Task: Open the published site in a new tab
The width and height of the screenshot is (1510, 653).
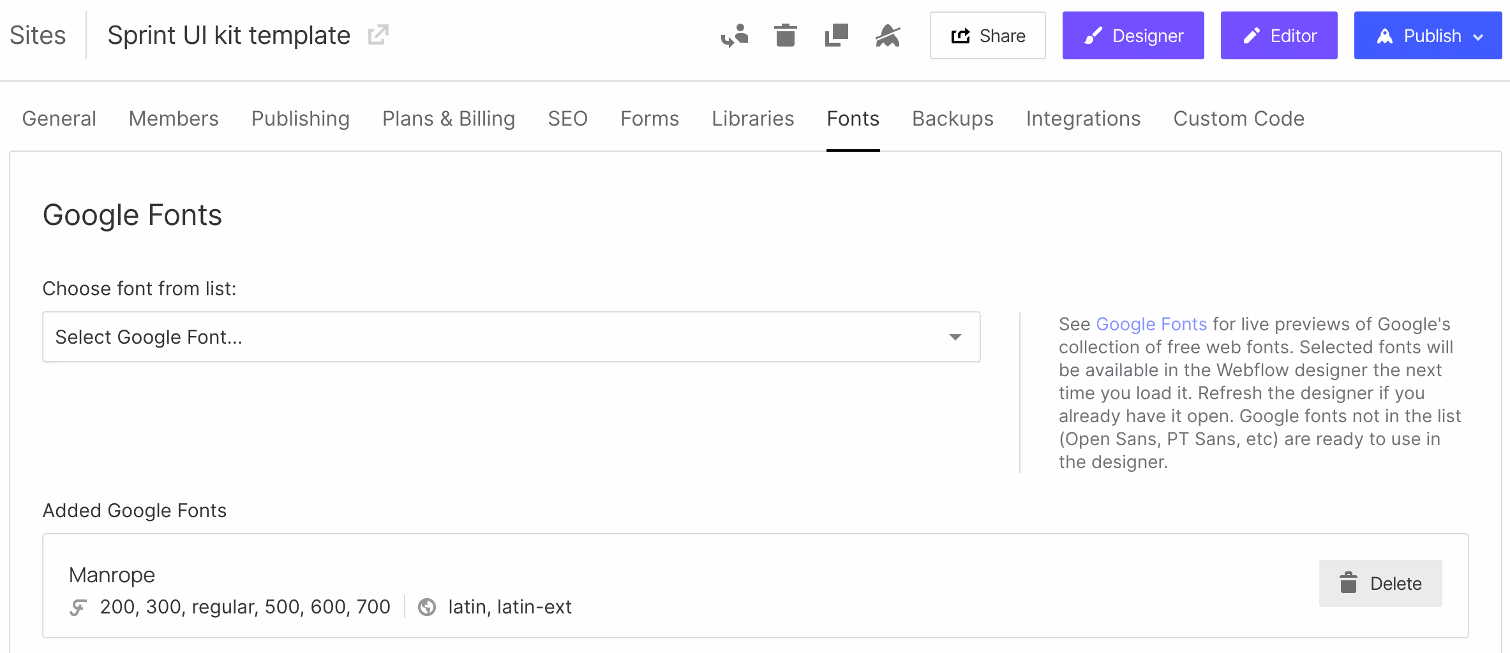Action: [377, 34]
